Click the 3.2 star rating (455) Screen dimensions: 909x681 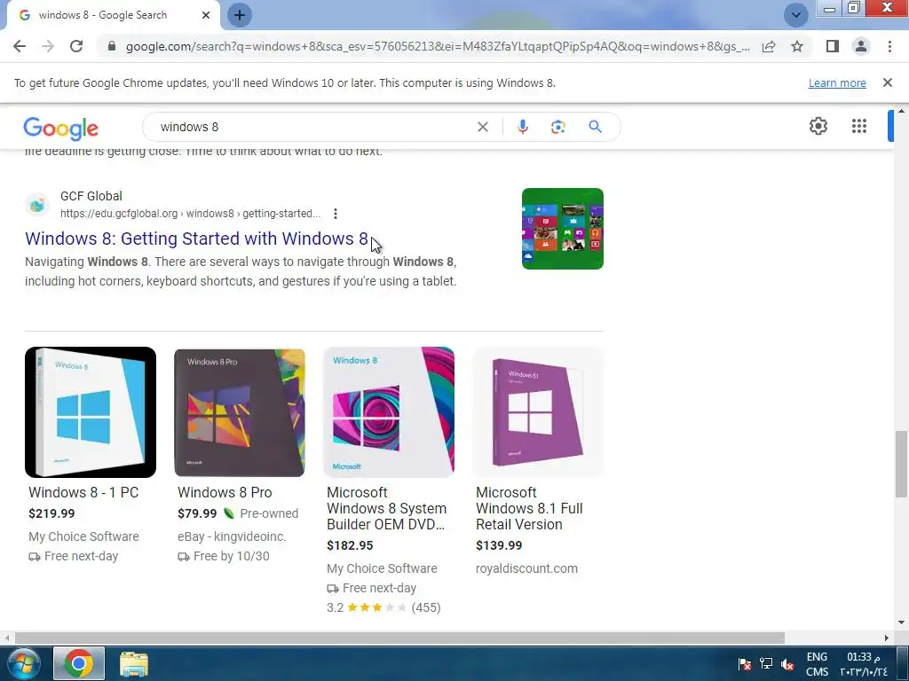[x=383, y=607]
